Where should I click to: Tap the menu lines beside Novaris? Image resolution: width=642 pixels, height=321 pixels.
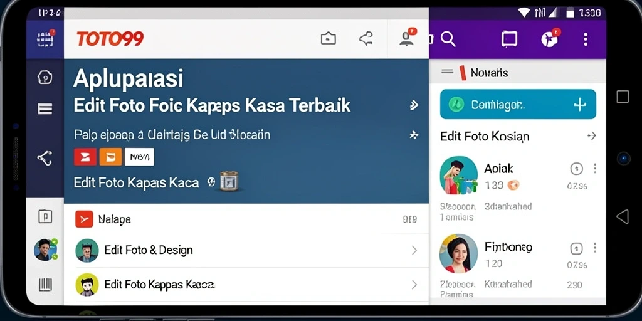click(447, 71)
